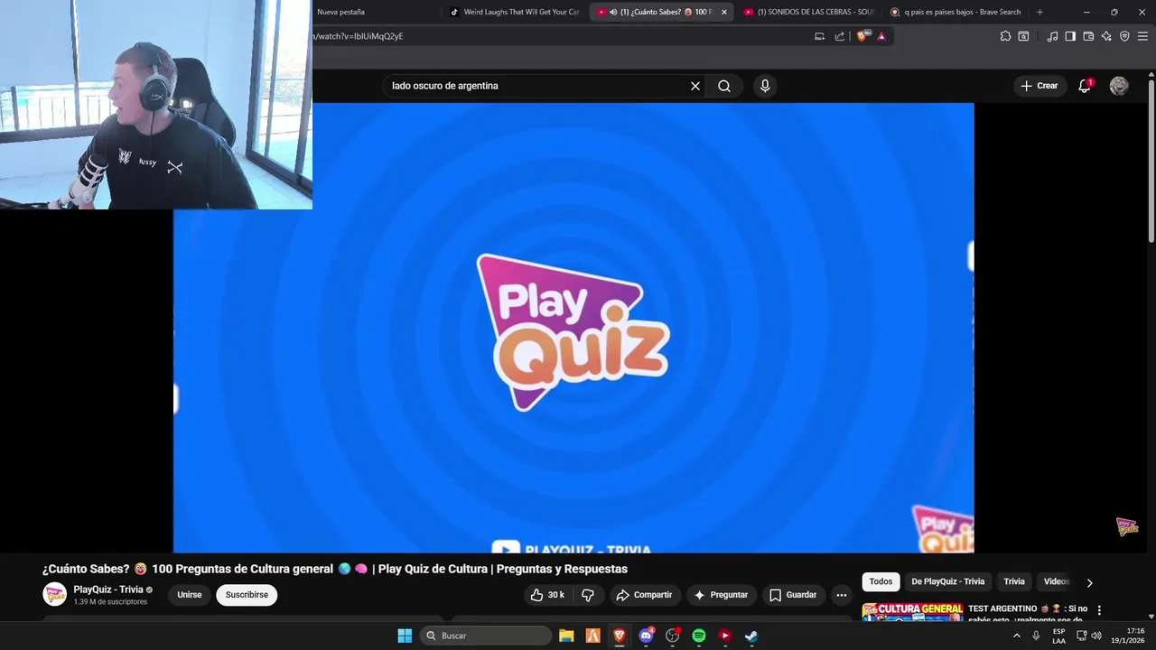Open PlayQuiz channel avatar
This screenshot has height=650, width=1156.
tap(54, 594)
